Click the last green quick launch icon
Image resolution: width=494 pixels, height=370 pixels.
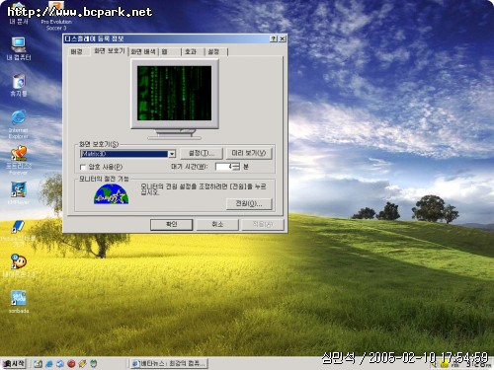tap(94, 363)
